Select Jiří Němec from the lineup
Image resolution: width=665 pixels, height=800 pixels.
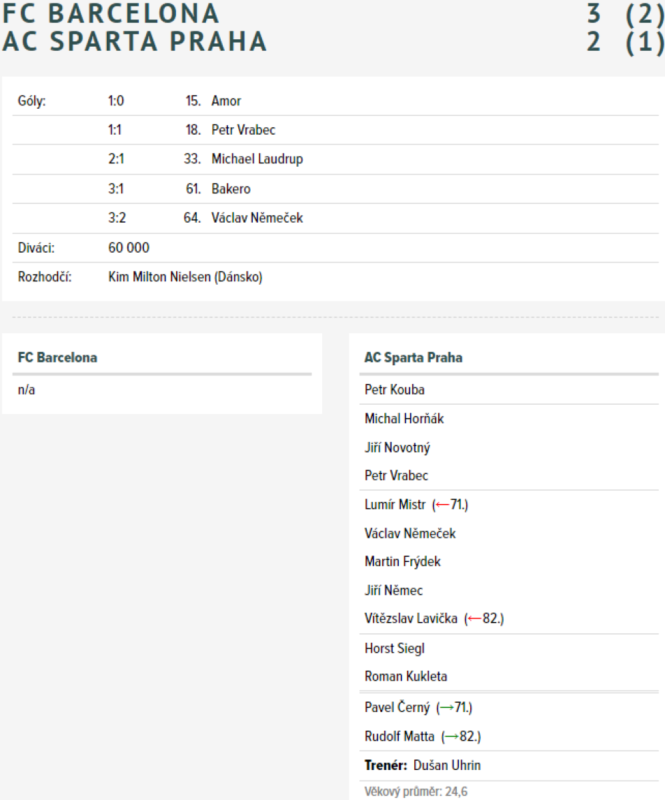[394, 591]
